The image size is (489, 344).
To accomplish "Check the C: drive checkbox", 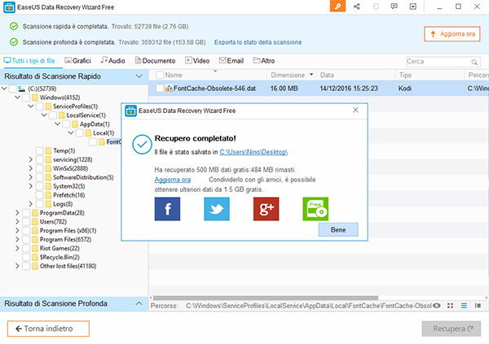I will (x=13, y=89).
